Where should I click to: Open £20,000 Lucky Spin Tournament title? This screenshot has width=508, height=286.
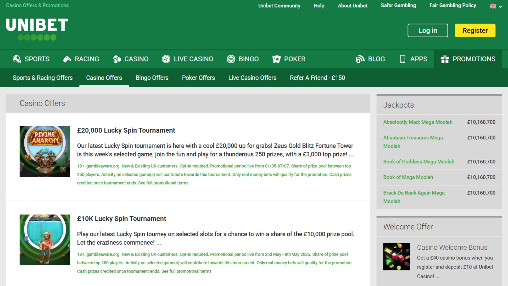coord(126,130)
